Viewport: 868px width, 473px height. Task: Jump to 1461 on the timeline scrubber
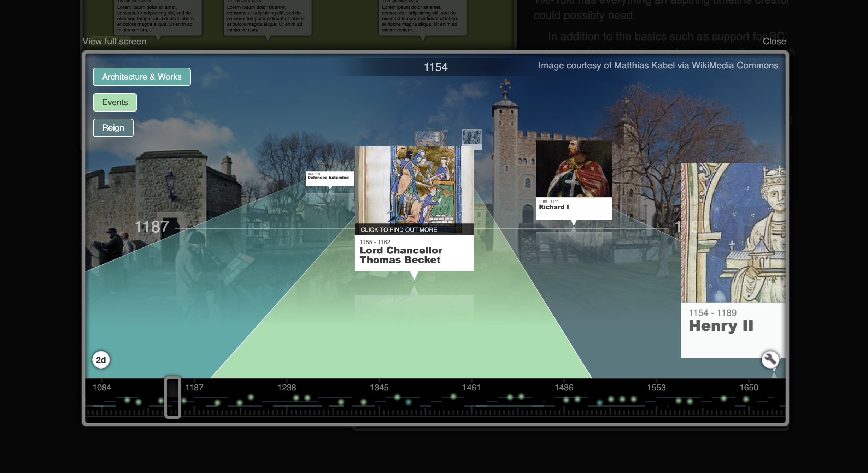(471, 388)
